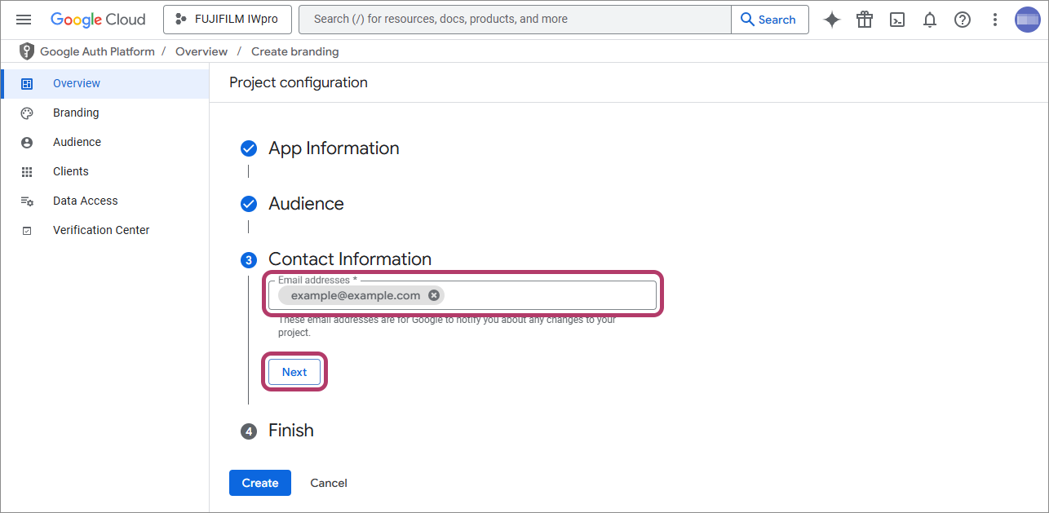This screenshot has height=513, width=1049.
Task: Open the FUJIFILM IWpro project selector
Action: (x=226, y=20)
